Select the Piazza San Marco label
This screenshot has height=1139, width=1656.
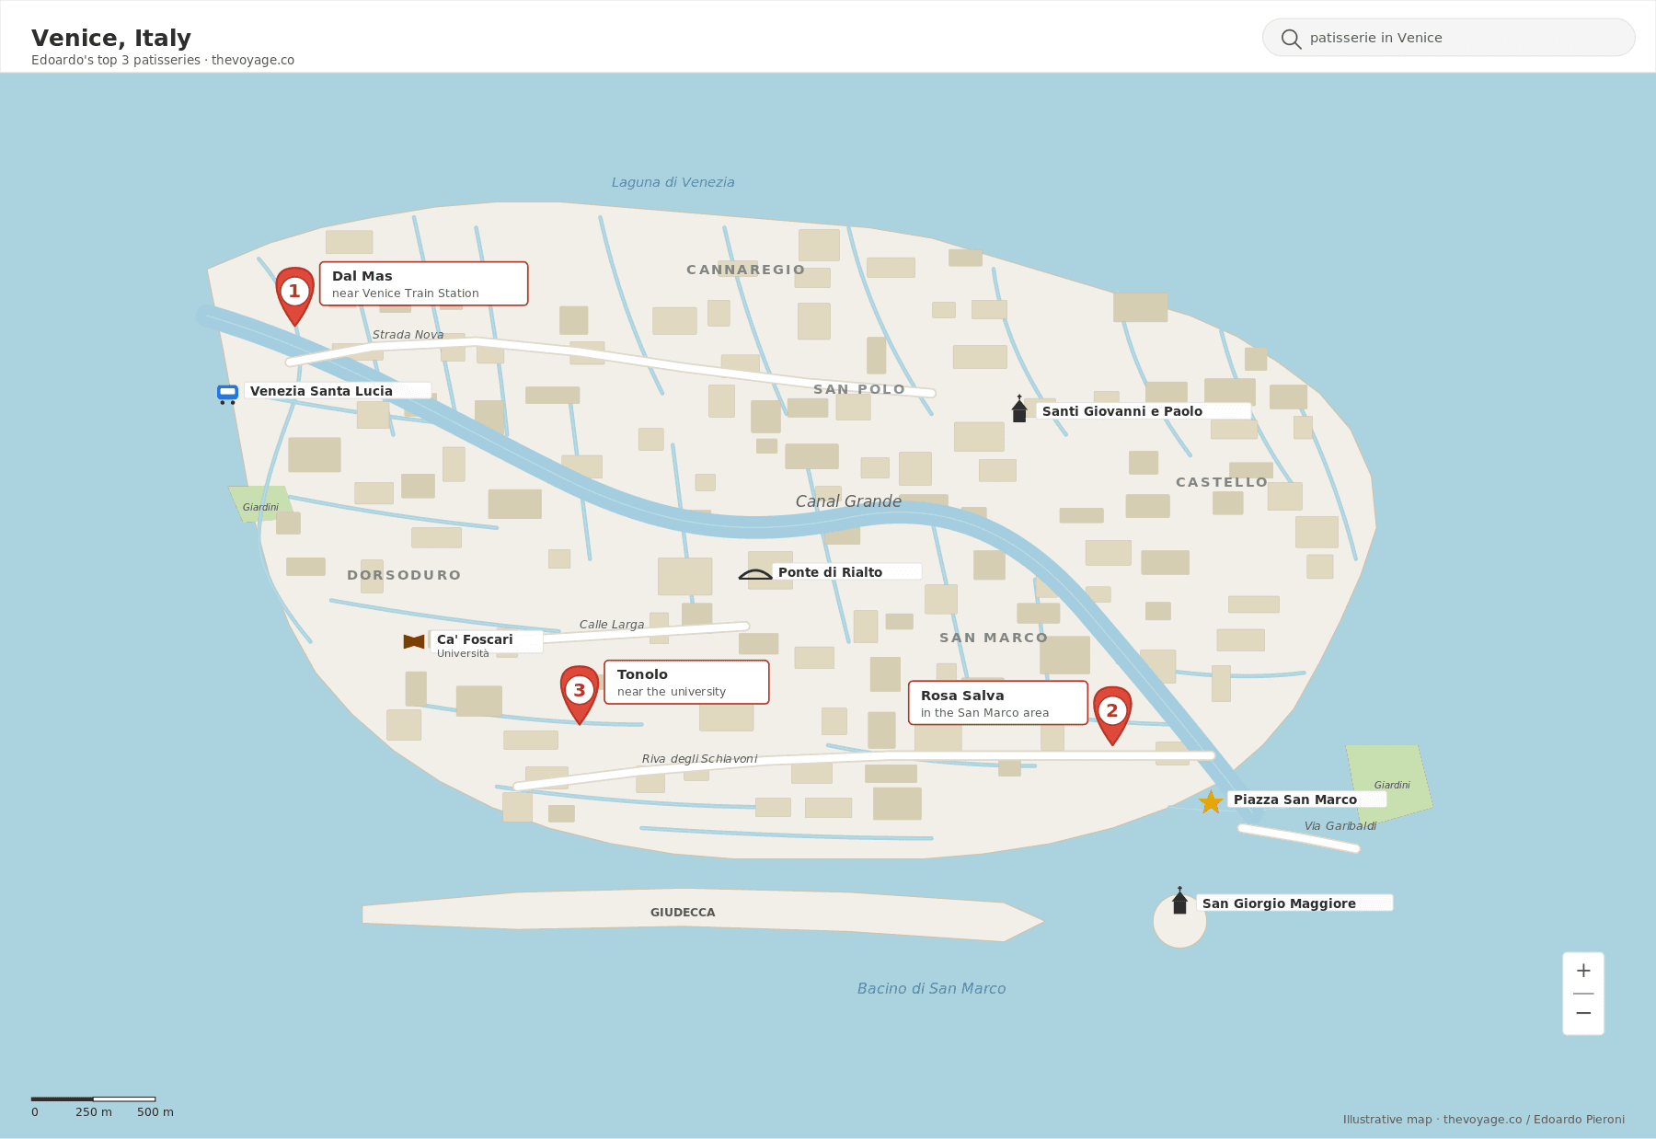coord(1307,800)
